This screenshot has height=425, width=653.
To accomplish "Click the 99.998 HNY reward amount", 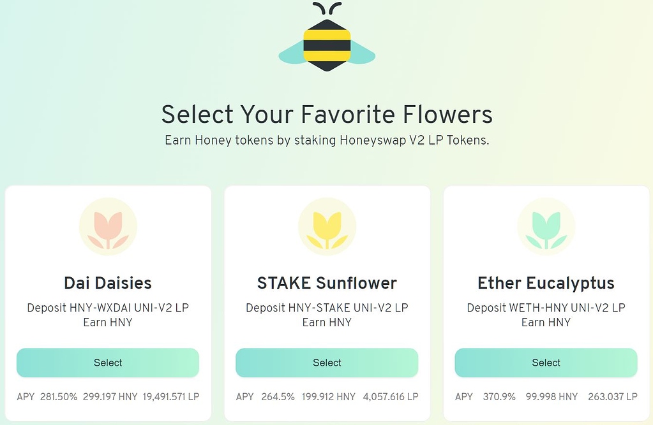I will (x=552, y=397).
